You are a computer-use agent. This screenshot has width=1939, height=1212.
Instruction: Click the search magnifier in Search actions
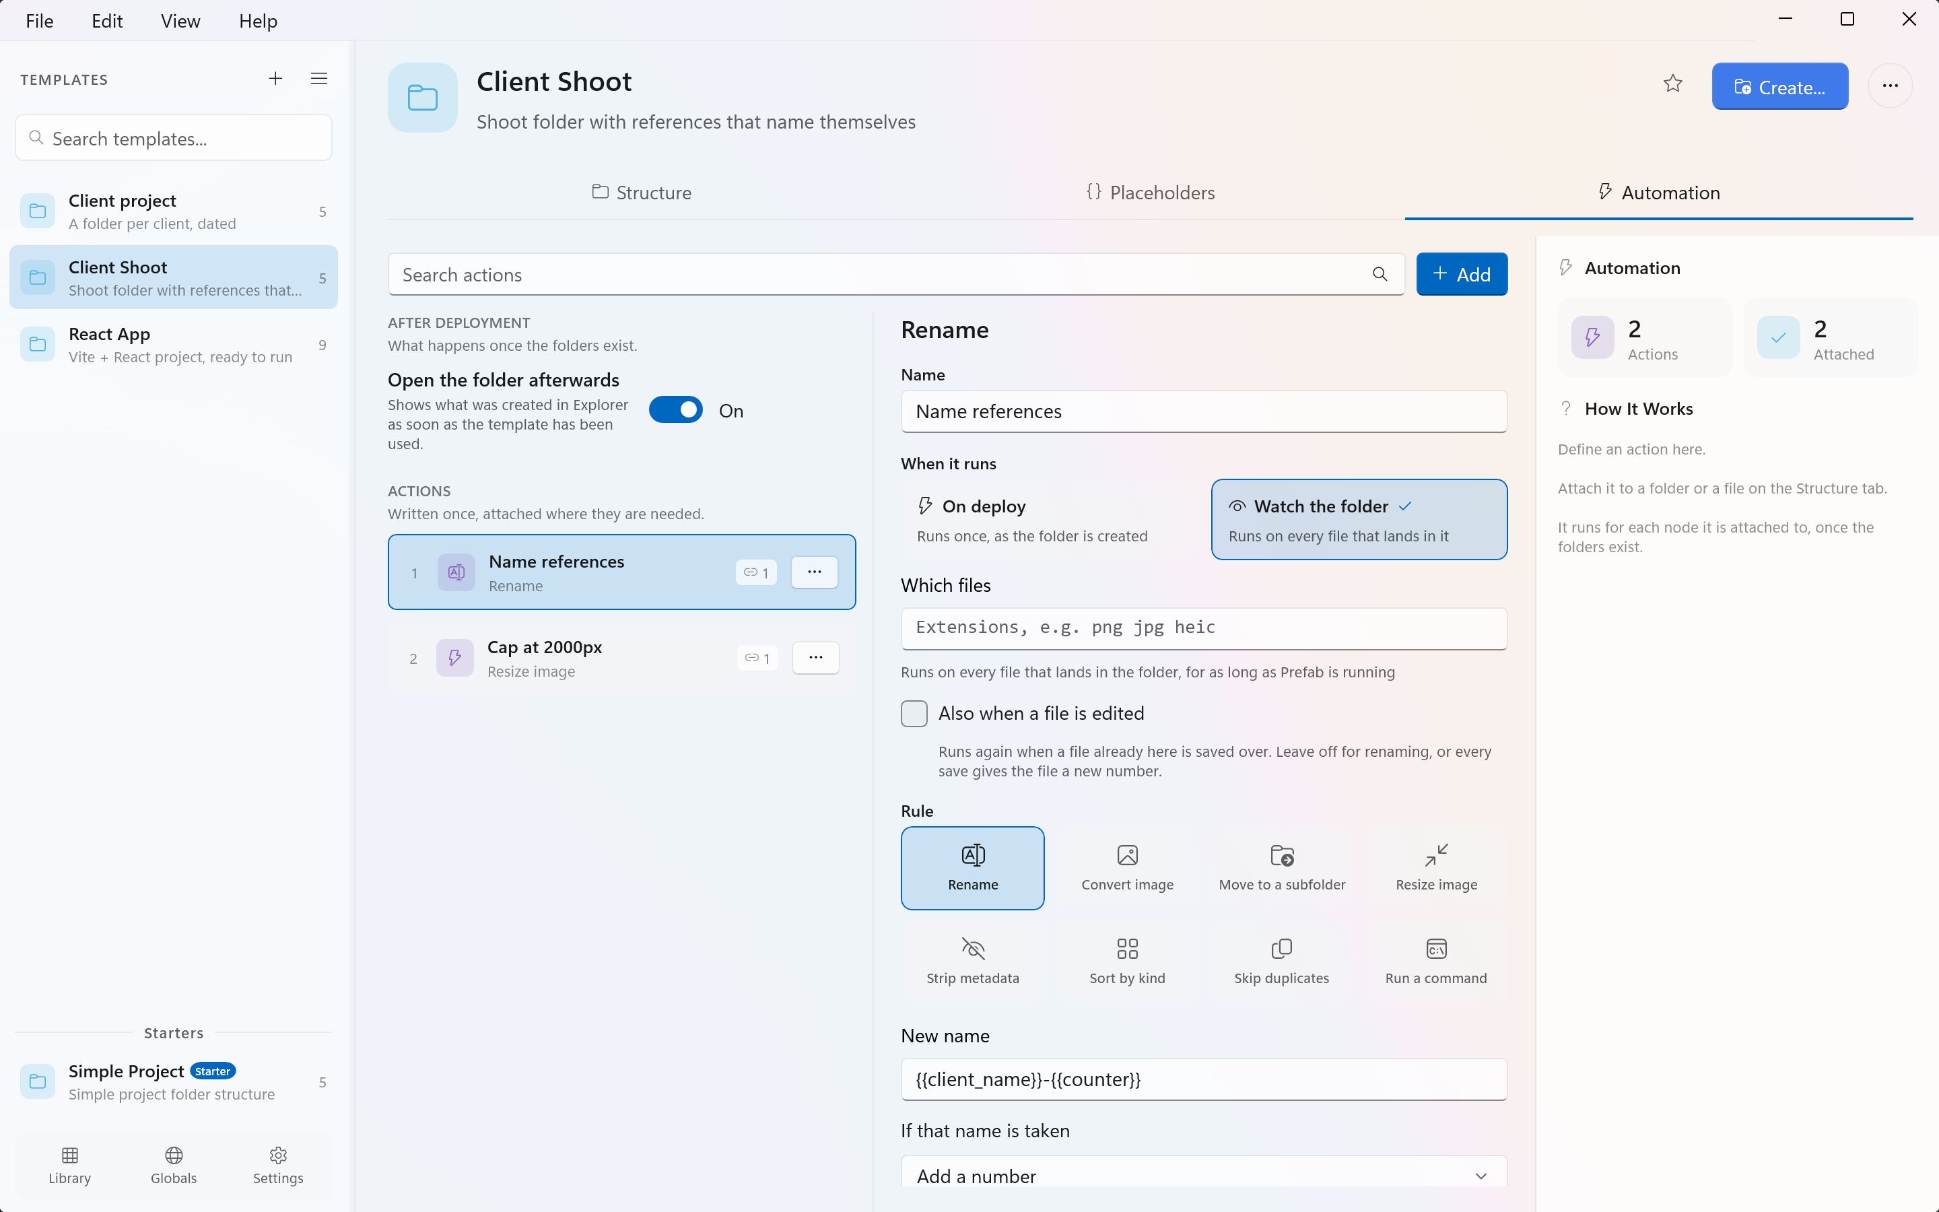coord(1380,274)
